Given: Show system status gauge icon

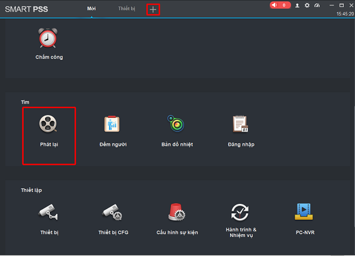Looking at the screenshot, I should click(317, 5).
